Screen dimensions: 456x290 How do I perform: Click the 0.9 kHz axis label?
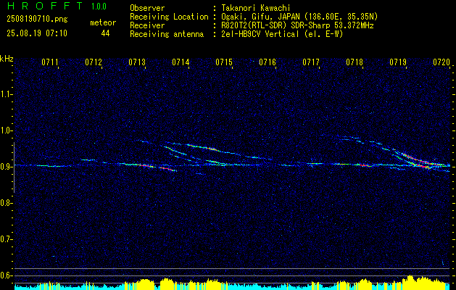point(6,167)
